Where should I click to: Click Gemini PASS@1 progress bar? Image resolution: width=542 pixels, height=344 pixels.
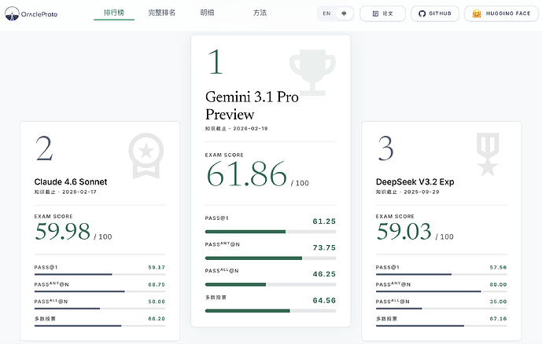pyautogui.click(x=271, y=232)
